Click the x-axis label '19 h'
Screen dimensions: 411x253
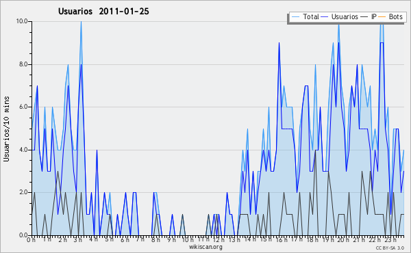pos(327,239)
